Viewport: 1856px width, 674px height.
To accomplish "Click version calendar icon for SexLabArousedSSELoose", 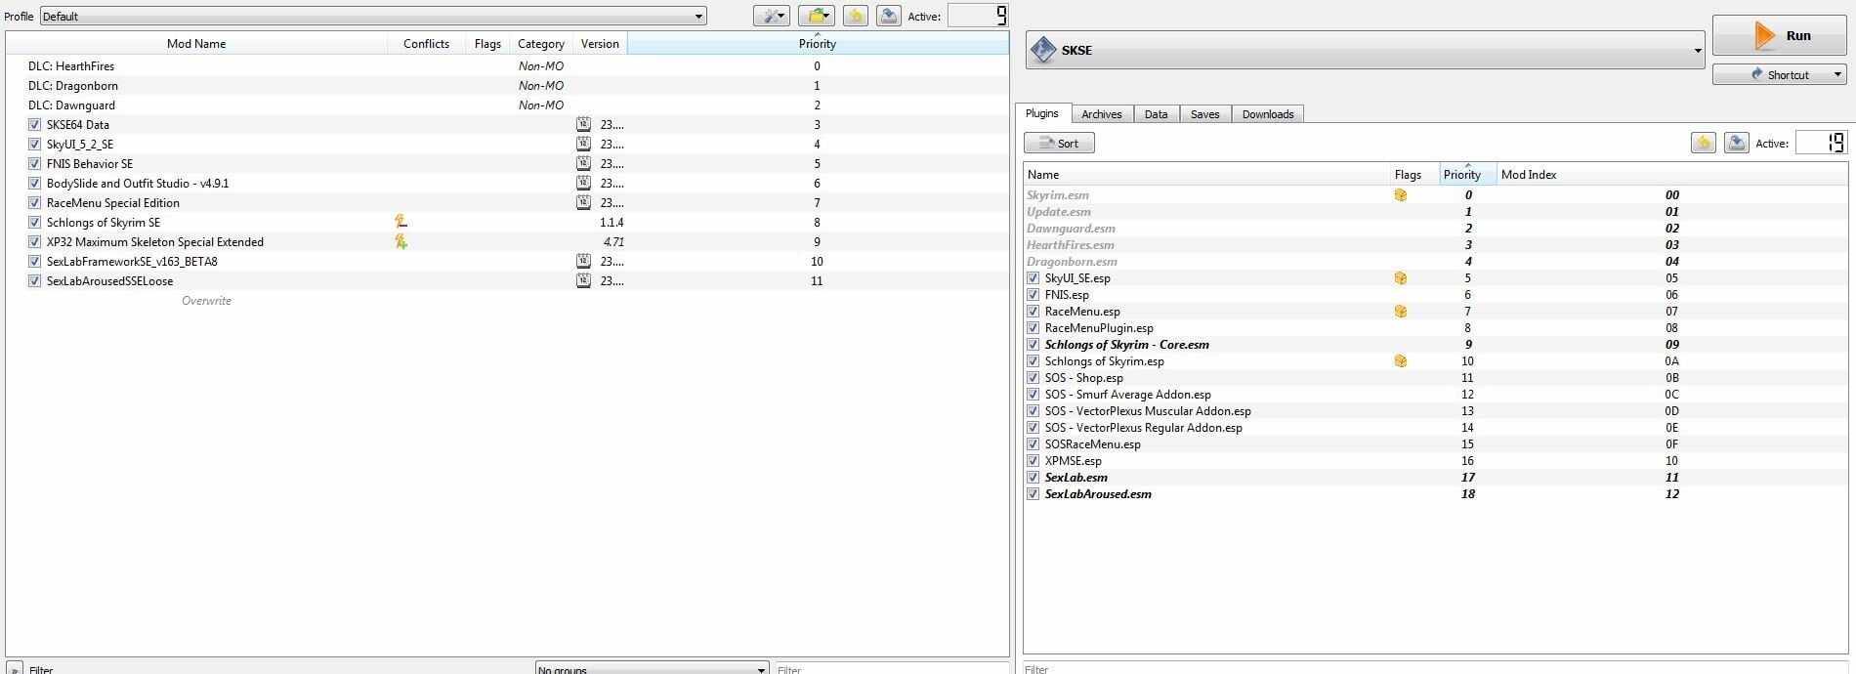I will tap(583, 280).
